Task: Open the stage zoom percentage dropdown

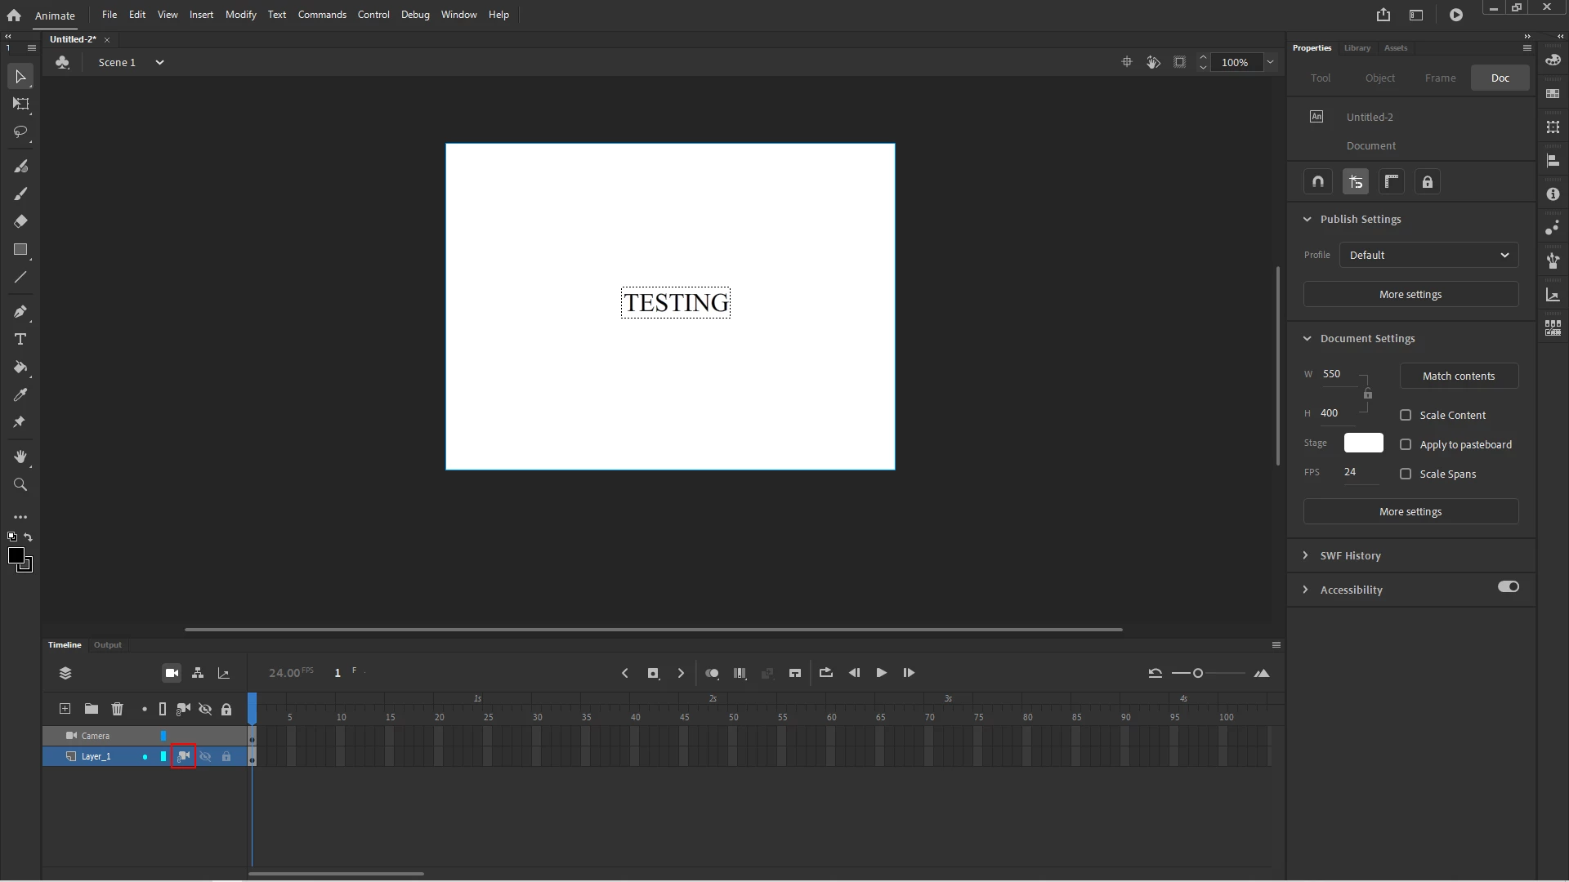Action: [1270, 62]
